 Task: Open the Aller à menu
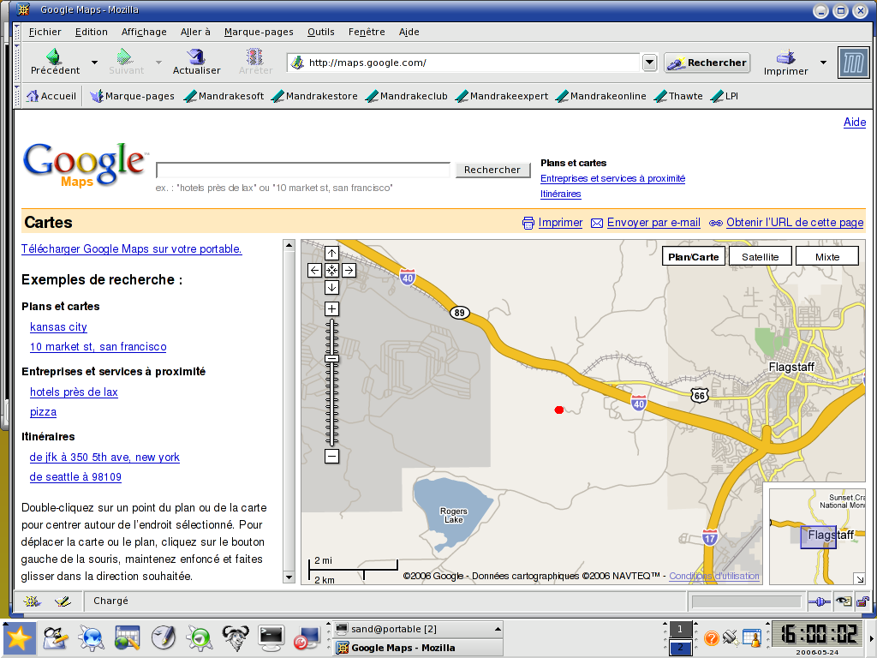(195, 32)
